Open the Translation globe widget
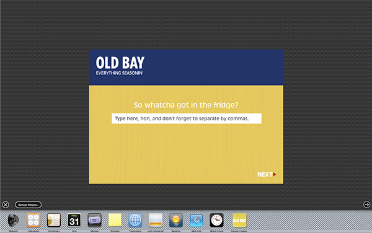The width and height of the screenshot is (372, 233). (x=135, y=220)
